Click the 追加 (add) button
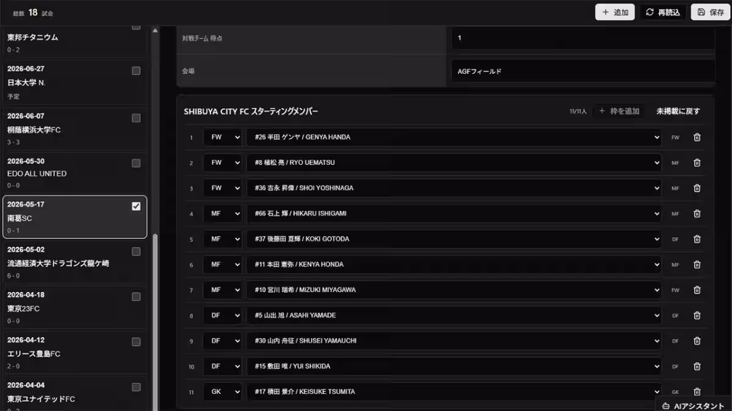The image size is (732, 411). tap(615, 12)
